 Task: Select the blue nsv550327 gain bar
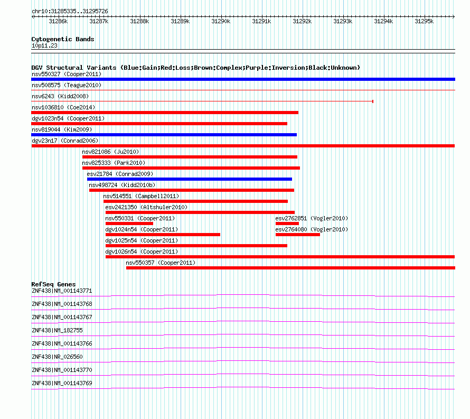(x=243, y=79)
